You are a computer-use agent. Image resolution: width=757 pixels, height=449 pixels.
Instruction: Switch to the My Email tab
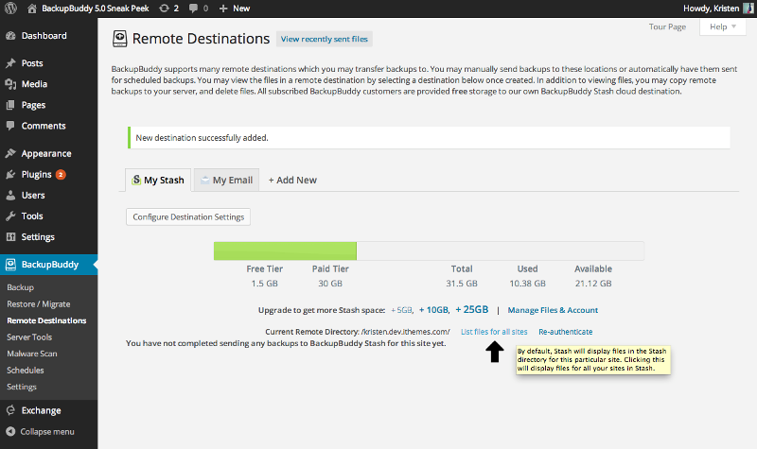(226, 180)
